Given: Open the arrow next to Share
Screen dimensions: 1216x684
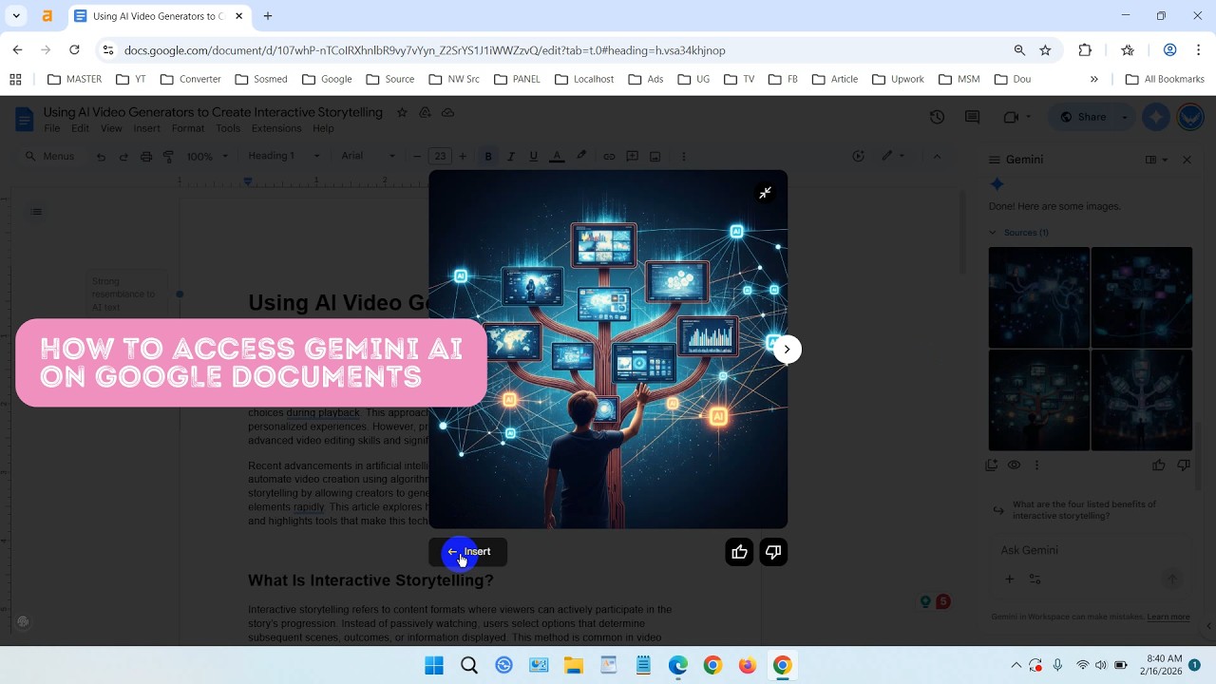Looking at the screenshot, I should (1125, 117).
